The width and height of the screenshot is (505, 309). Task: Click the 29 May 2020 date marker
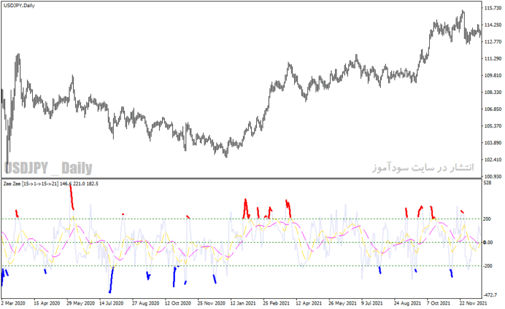(81, 303)
